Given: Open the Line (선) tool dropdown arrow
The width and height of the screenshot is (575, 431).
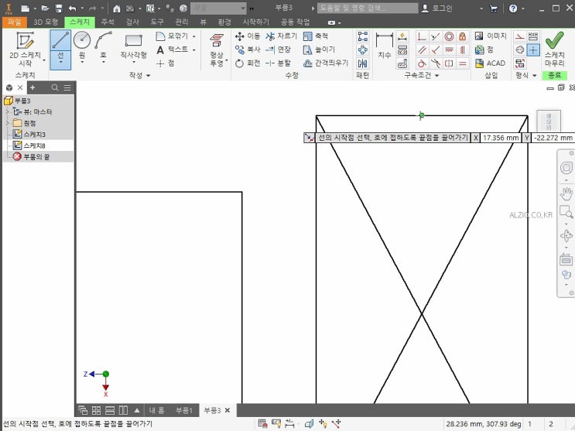Looking at the screenshot, I should 60,62.
